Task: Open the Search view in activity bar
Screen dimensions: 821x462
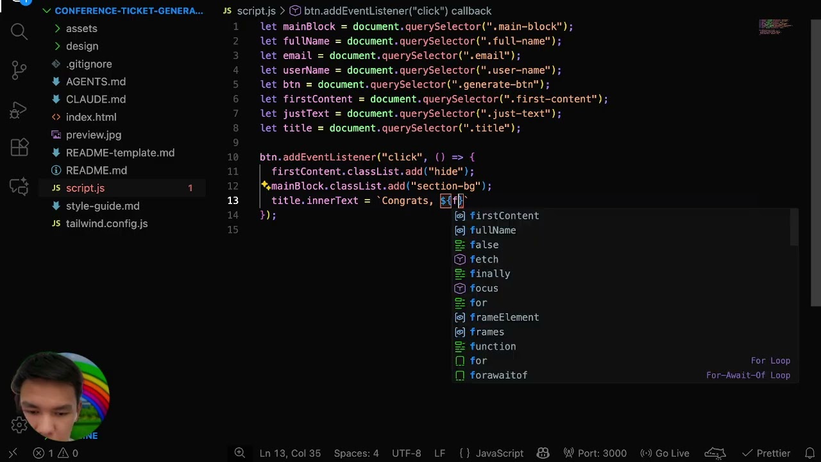Action: [x=19, y=31]
